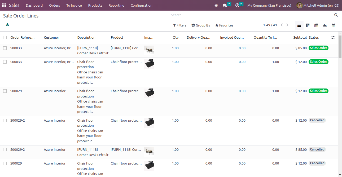Open the Configuration menu
Viewport: 342px width, 177px height.
click(141, 5)
